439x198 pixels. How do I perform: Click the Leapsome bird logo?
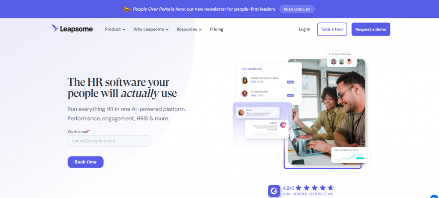point(55,29)
